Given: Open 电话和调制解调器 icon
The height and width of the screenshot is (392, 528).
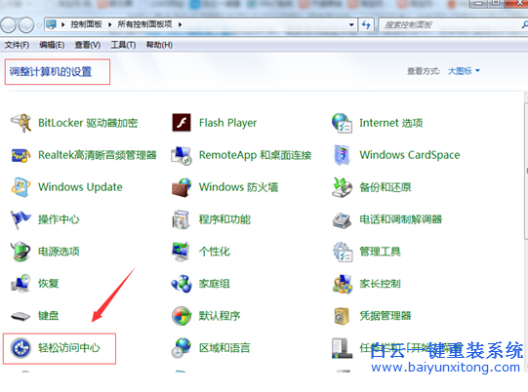Looking at the screenshot, I should pyautogui.click(x=342, y=219).
